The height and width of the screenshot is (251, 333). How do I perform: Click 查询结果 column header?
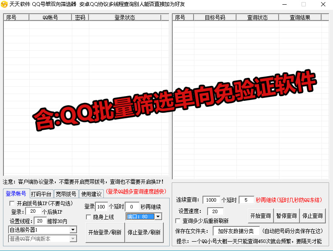point(300,17)
